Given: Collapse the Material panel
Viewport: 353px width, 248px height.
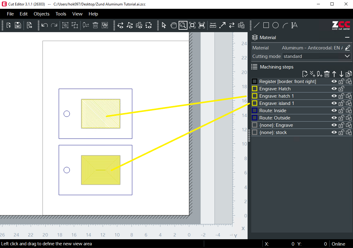Looking at the screenshot, I should click(x=347, y=37).
